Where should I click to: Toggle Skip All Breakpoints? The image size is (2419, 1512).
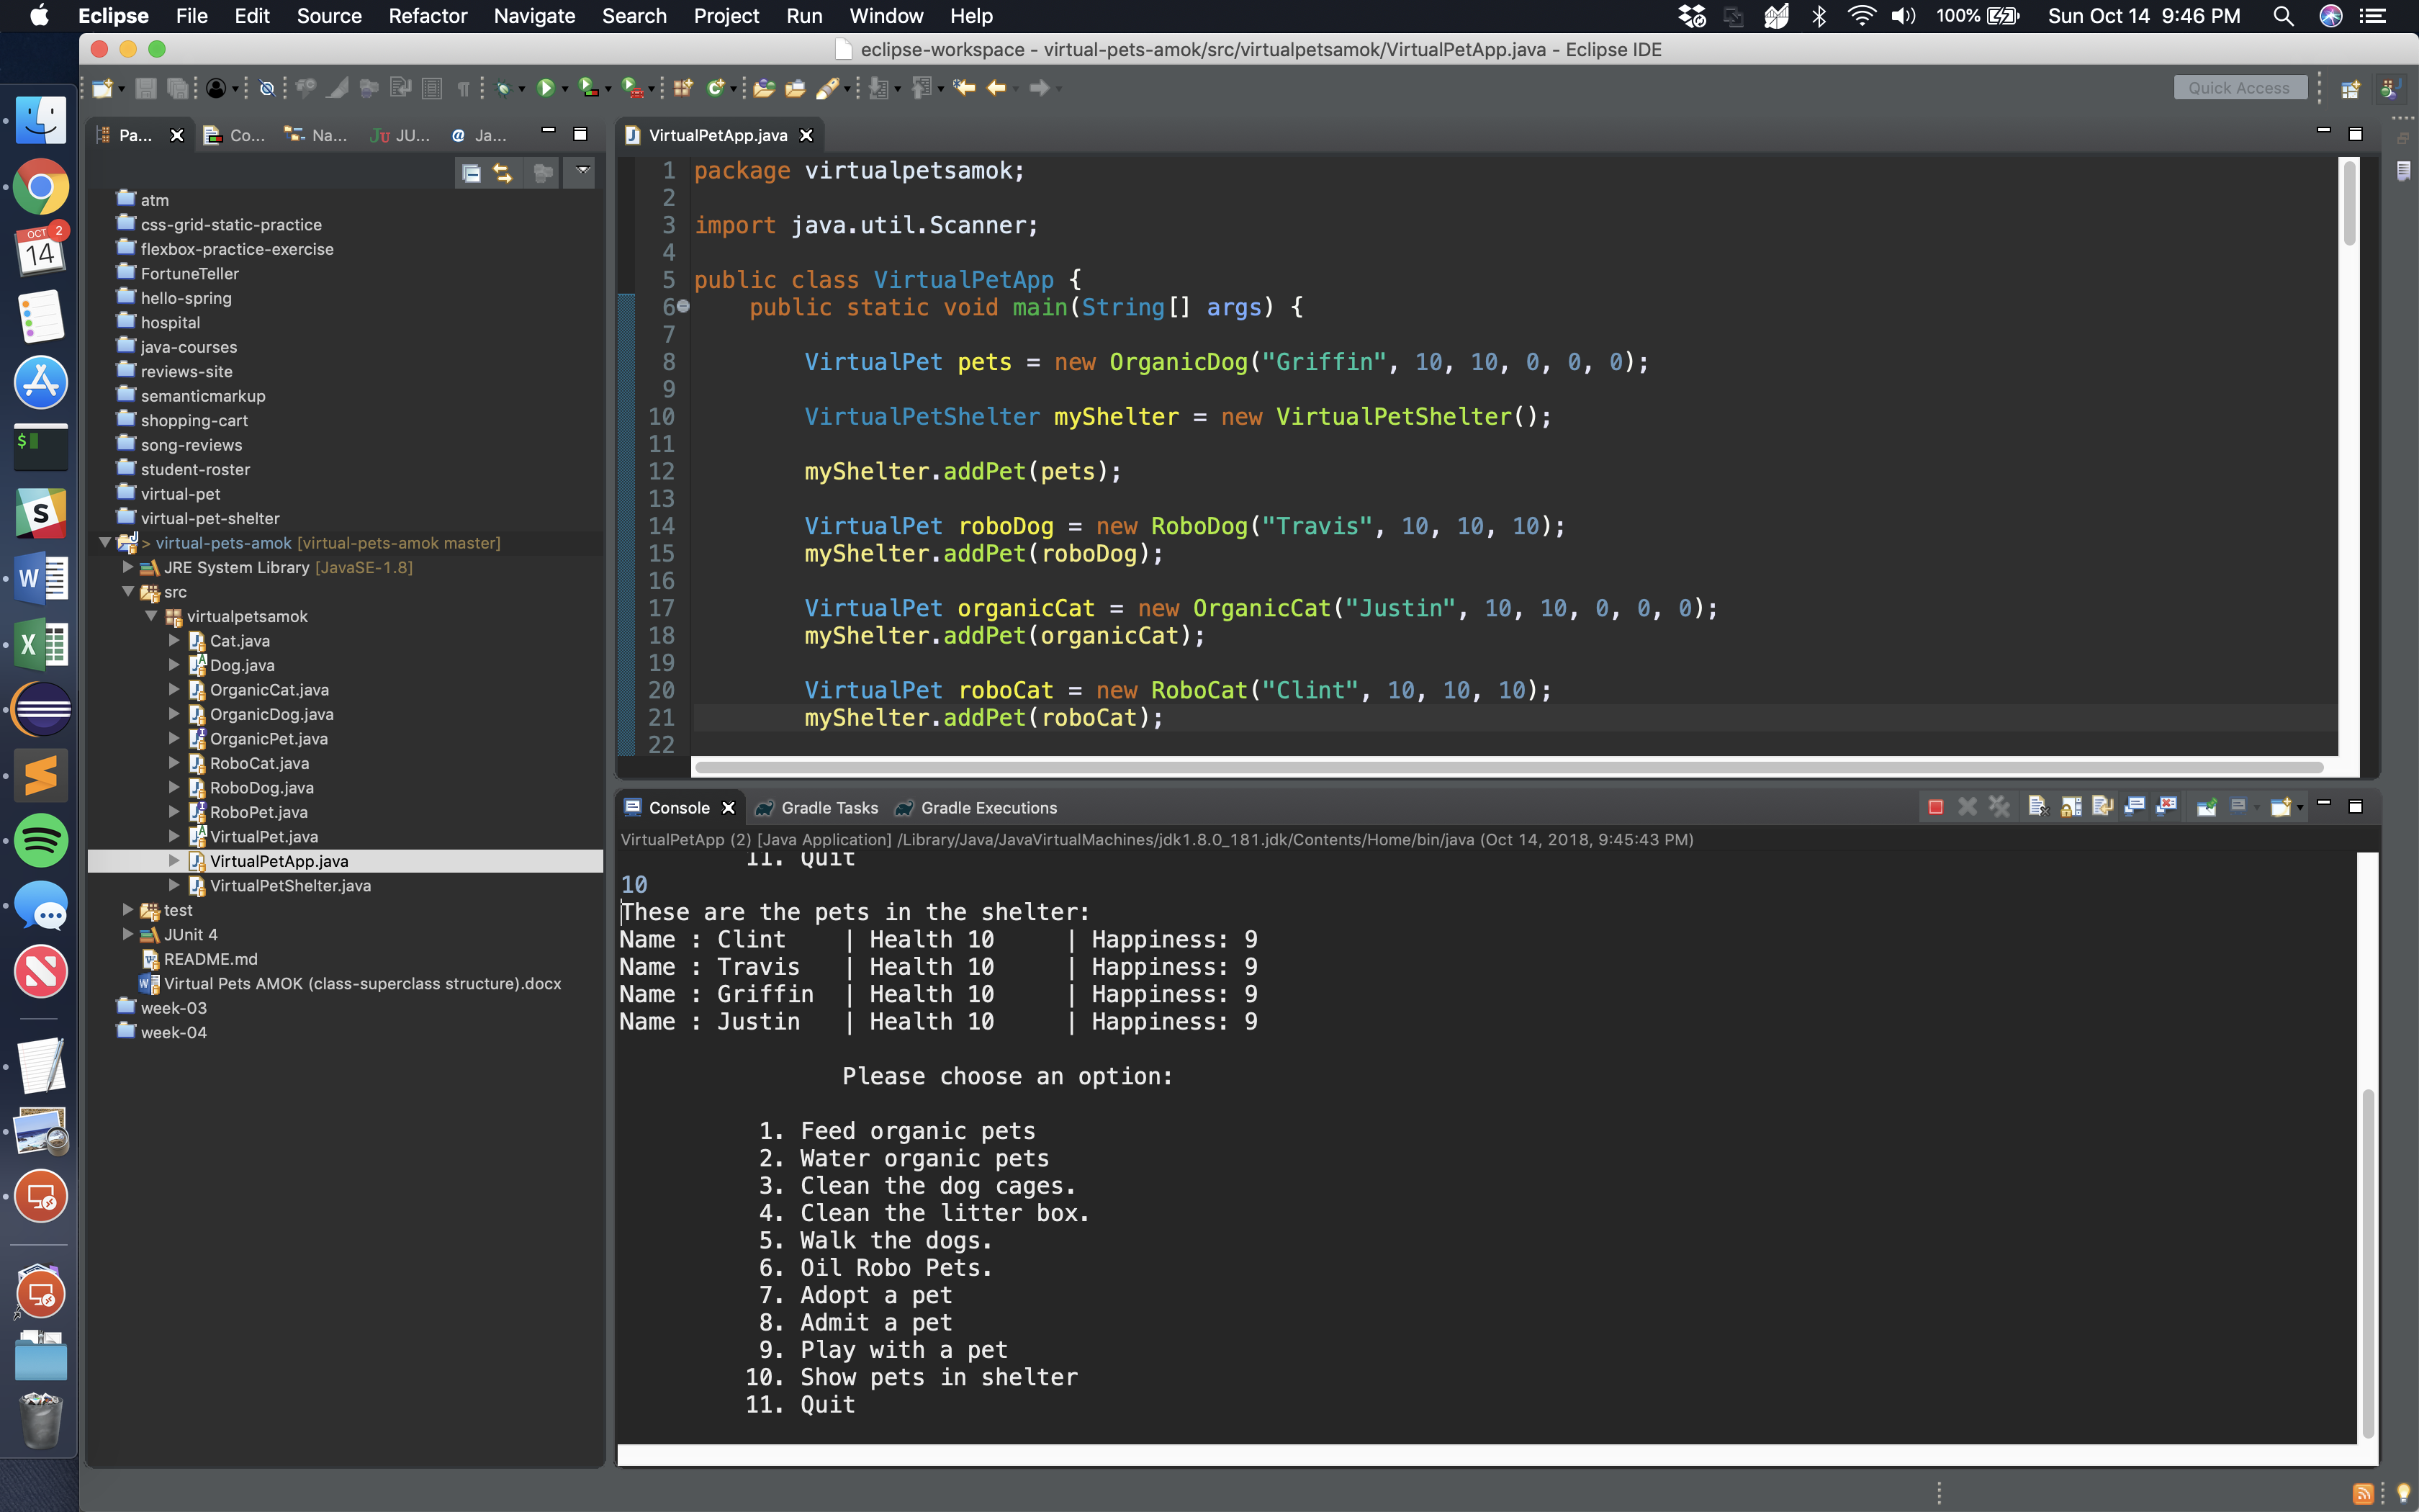tap(267, 88)
